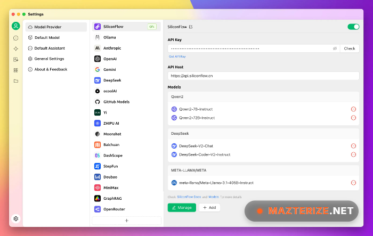Select Gemini provider
This screenshot has width=373, height=236.
pos(126,69)
